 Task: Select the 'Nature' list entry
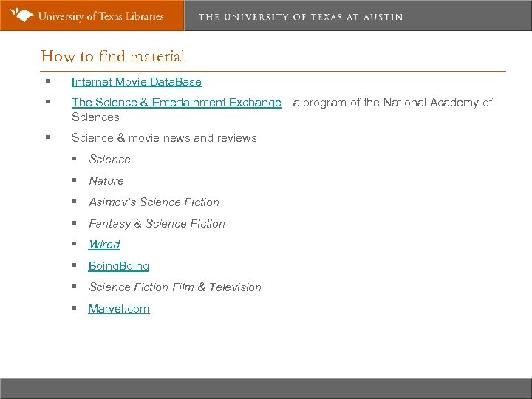[106, 181]
